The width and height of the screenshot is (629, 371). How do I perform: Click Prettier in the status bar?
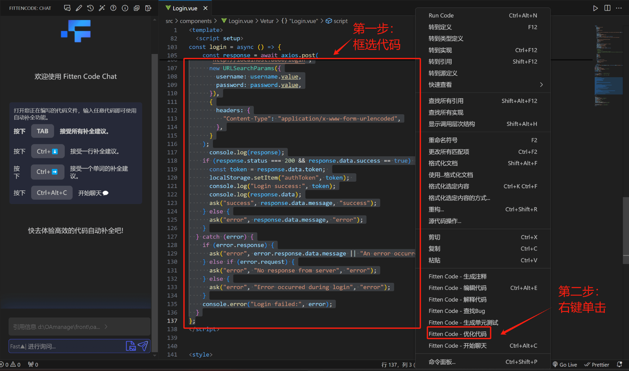click(597, 365)
